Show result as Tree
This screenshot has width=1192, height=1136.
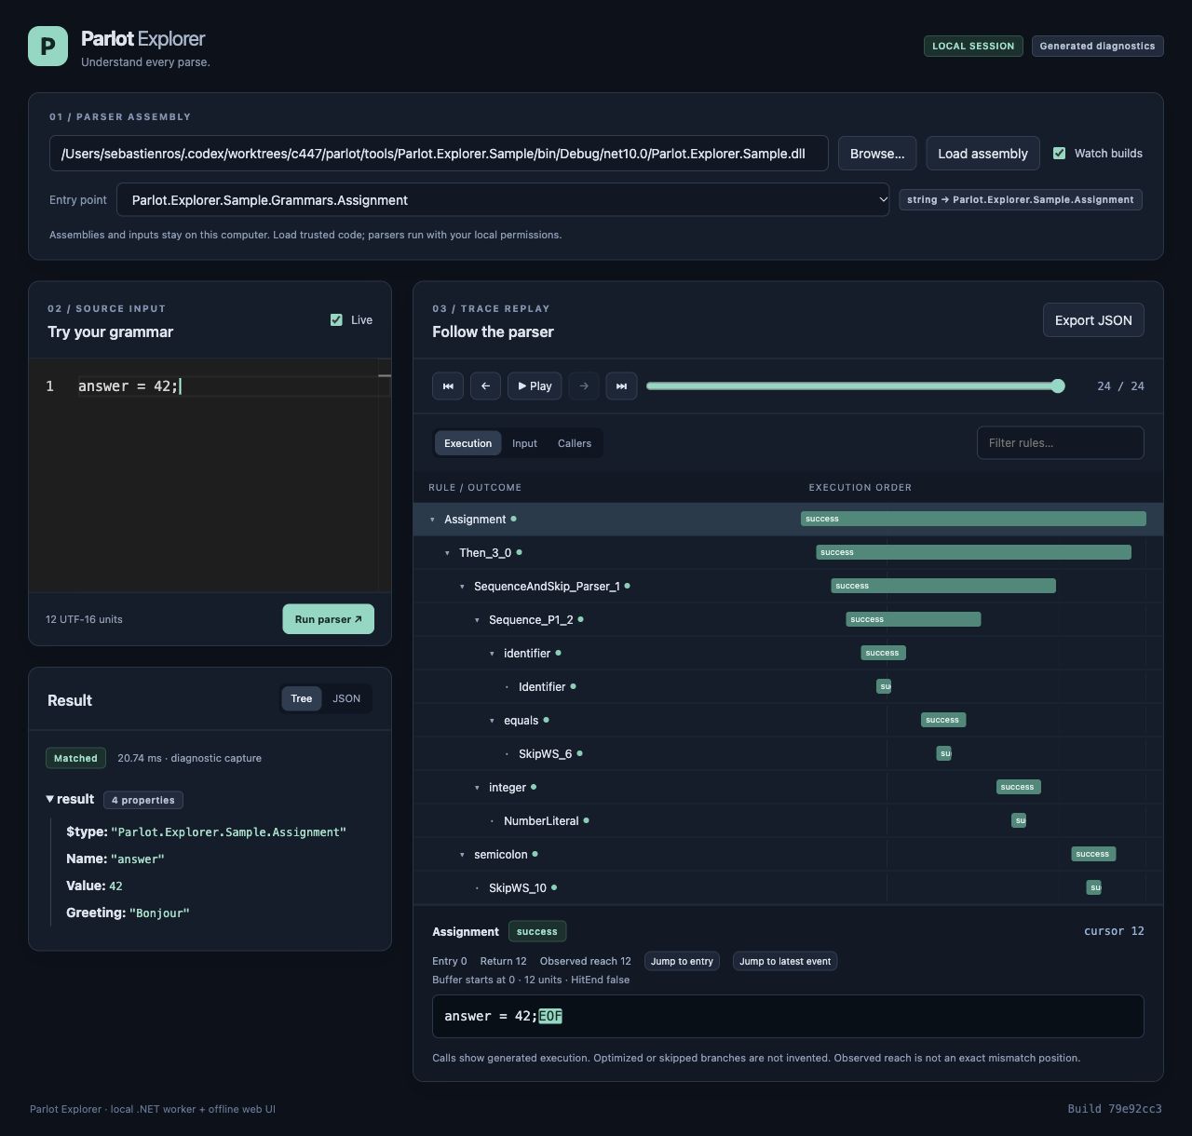[301, 698]
